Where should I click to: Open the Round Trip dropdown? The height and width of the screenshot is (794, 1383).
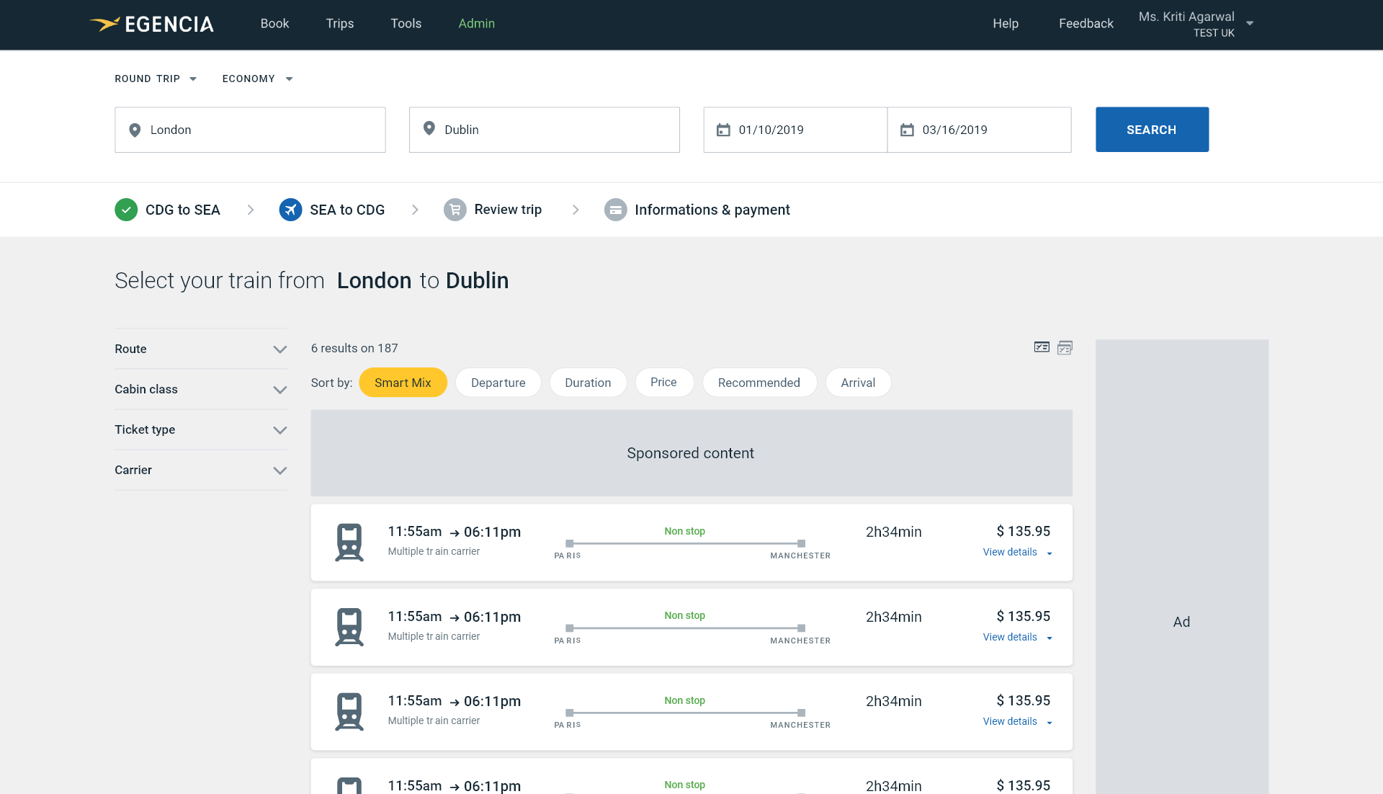(156, 79)
